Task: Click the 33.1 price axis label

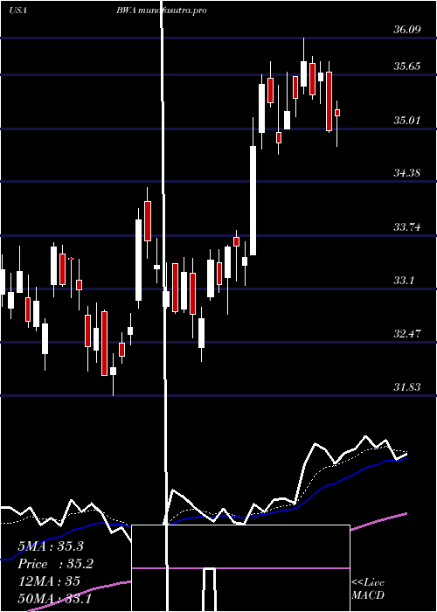Action: [404, 281]
